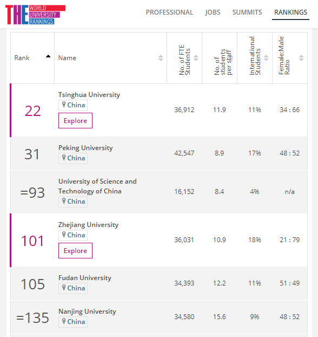318x337 pixels.
Task: Click the n/a ratio cell
Action: (x=290, y=191)
